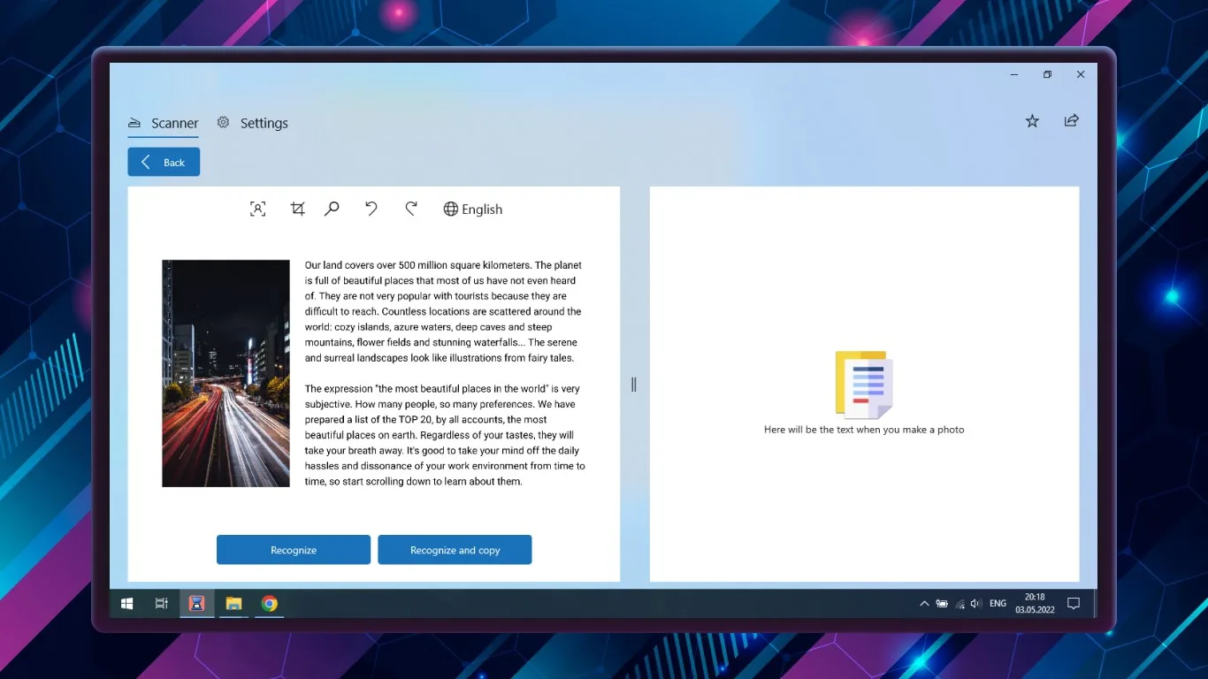The image size is (1208, 679).
Task: Open the Settings tab
Action: pos(253,123)
